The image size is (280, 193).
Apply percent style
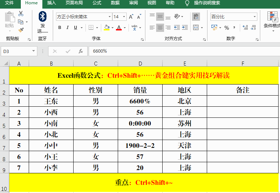227,28
